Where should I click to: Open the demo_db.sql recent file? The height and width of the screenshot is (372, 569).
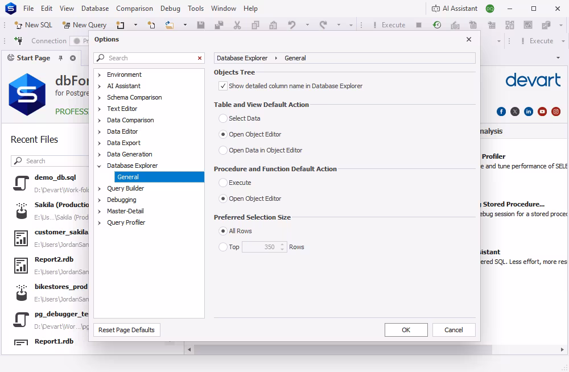pos(51,183)
